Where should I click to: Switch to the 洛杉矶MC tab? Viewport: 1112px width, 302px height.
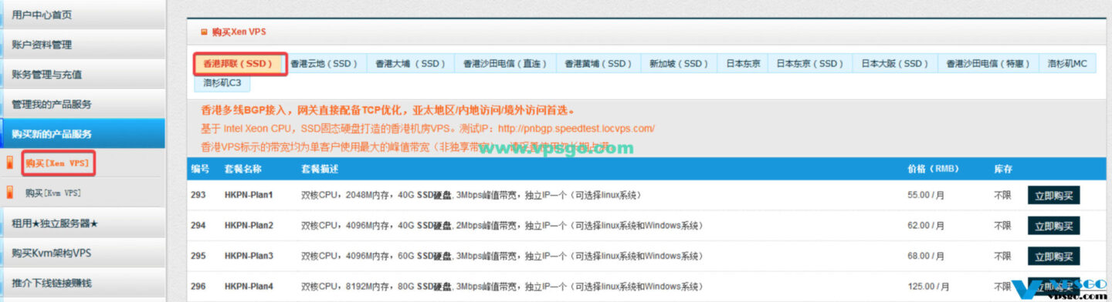click(x=1066, y=63)
